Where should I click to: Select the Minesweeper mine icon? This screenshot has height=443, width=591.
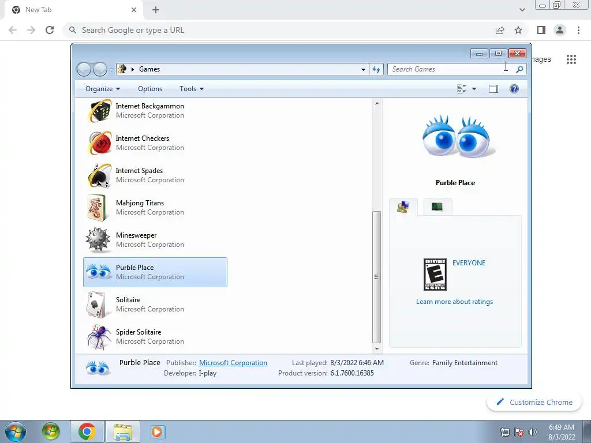click(x=98, y=239)
